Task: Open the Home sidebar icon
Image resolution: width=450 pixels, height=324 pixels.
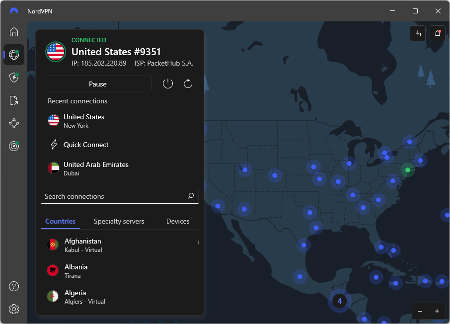Action: point(14,32)
